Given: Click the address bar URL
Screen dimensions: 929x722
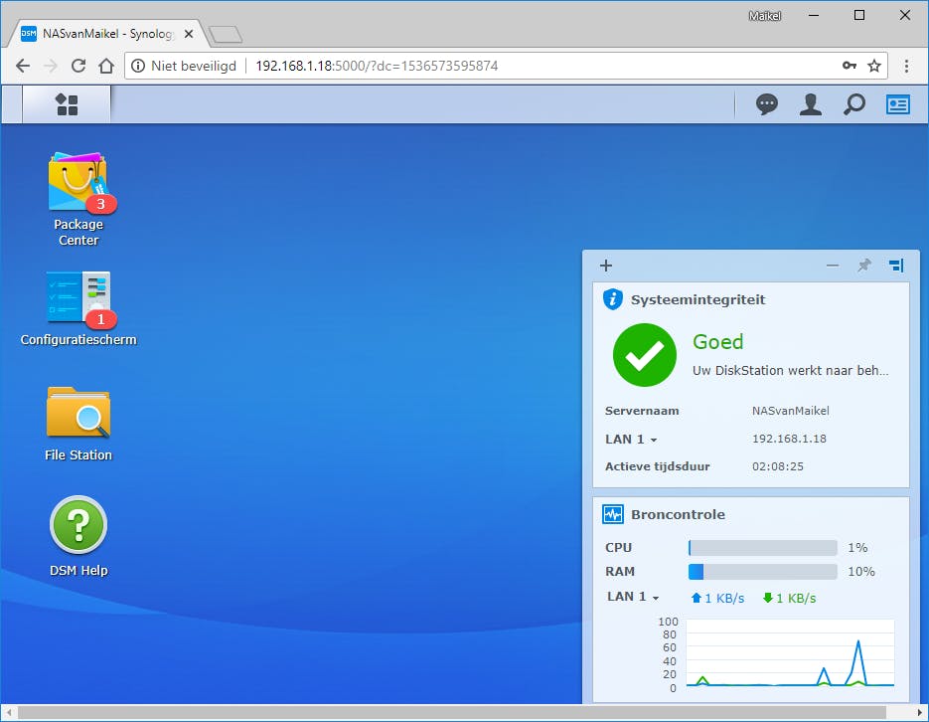Looking at the screenshot, I should 377,66.
